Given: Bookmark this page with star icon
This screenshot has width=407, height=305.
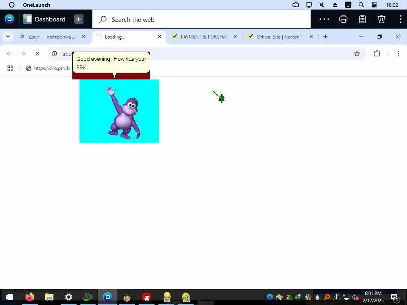Looking at the screenshot, I should (357, 54).
